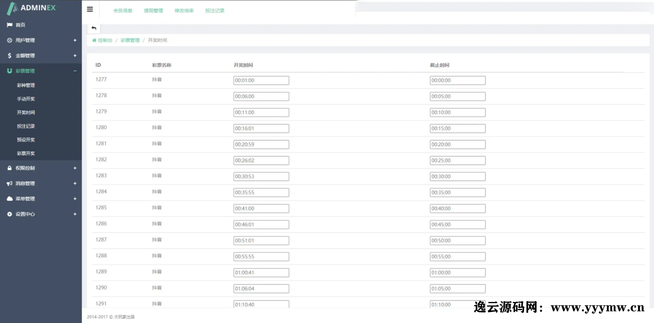
Task: Edit draw time field 00:11:00 for ID 1279
Action: pyautogui.click(x=261, y=112)
